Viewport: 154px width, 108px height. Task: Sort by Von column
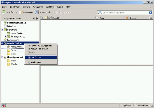(112, 18)
